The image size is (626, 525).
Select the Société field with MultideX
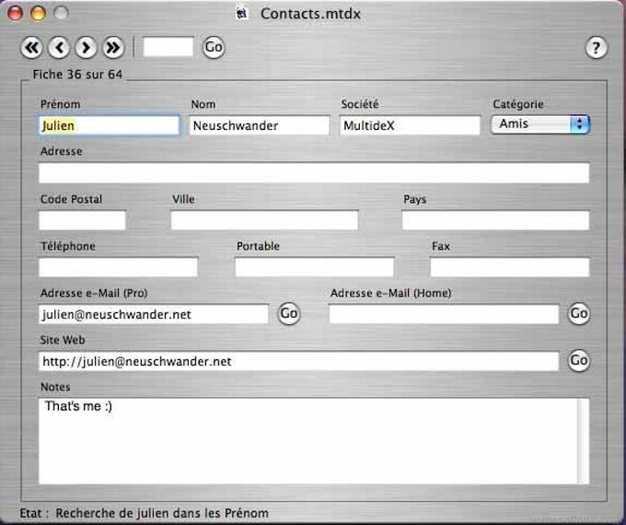click(410, 125)
